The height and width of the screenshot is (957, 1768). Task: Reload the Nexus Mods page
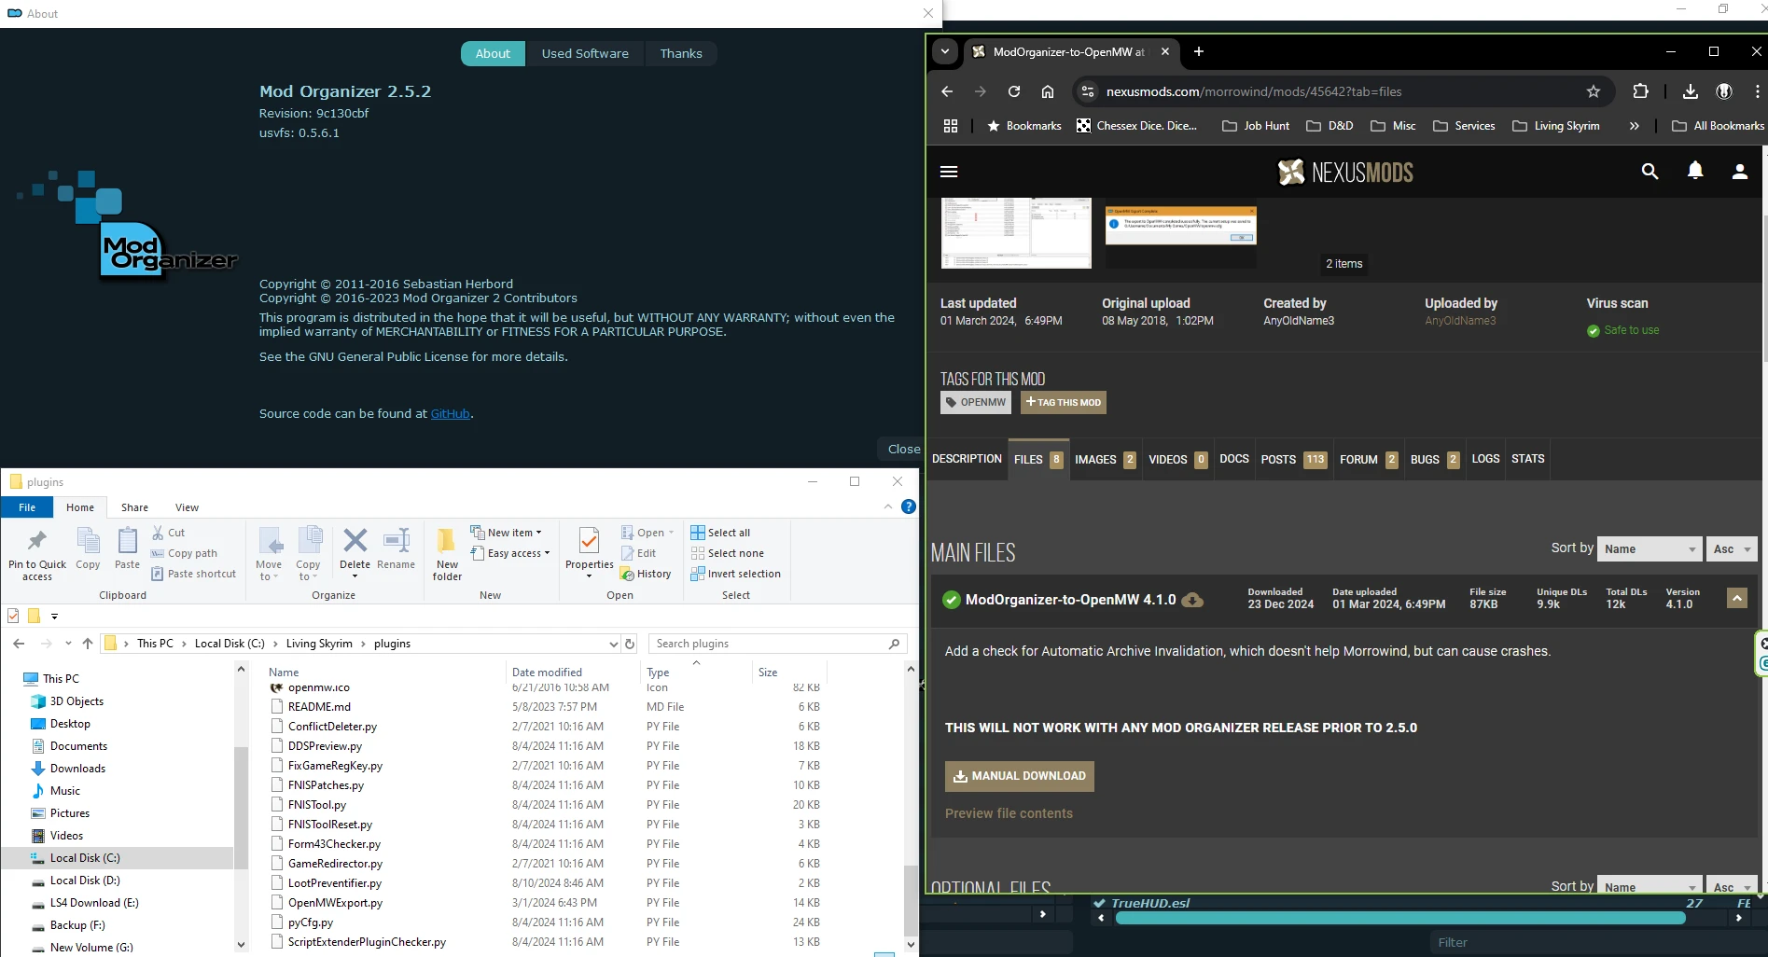pos(1014,91)
